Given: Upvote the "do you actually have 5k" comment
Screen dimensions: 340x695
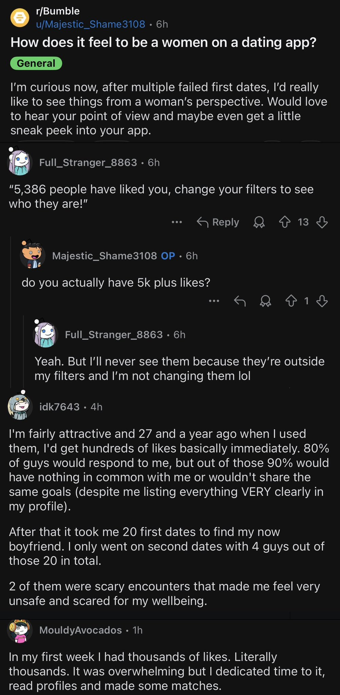Looking at the screenshot, I should [x=291, y=301].
